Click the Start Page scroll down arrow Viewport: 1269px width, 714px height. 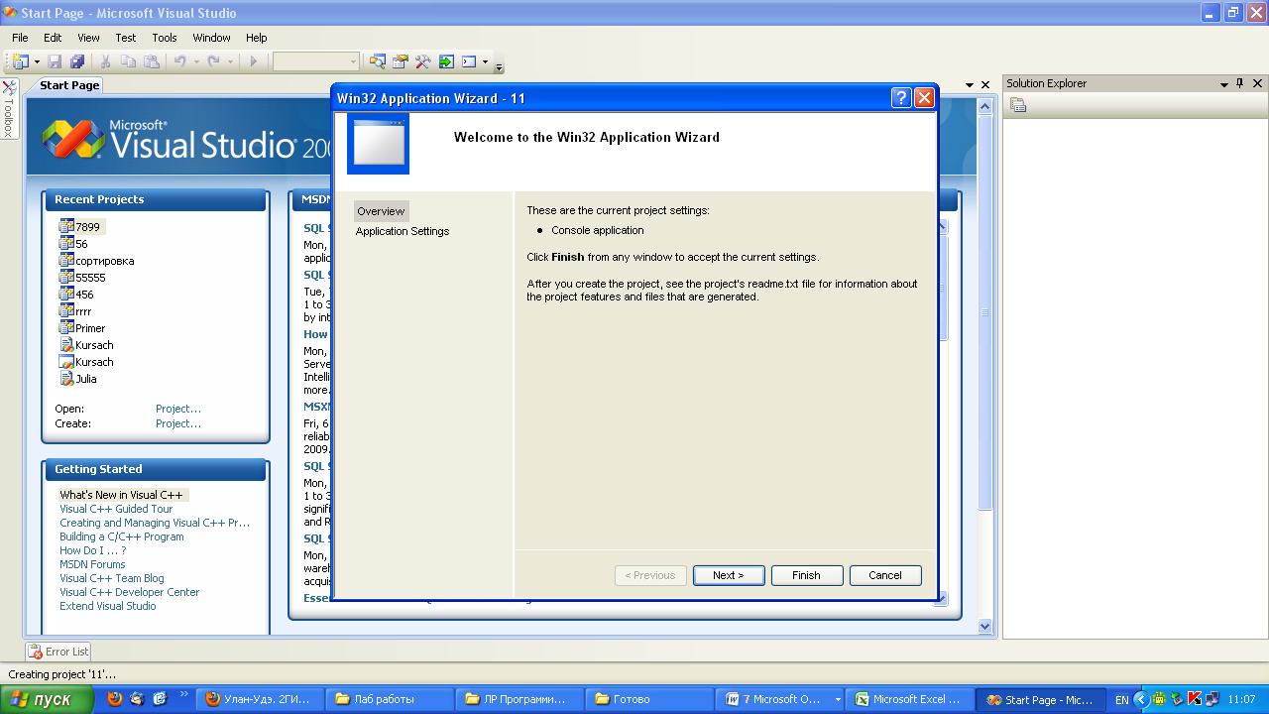tap(984, 626)
